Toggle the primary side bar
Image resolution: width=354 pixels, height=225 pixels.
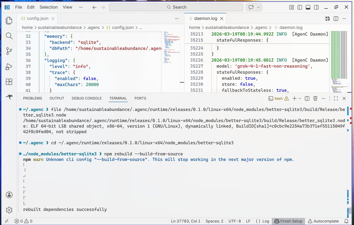(299, 7)
